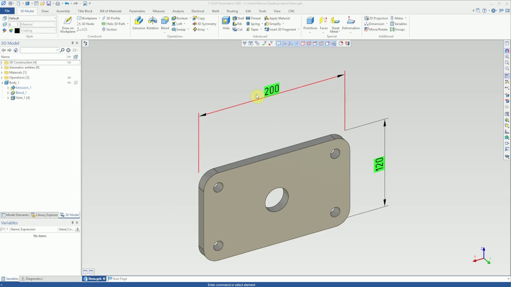Apply the Shell operation
511x287 pixels.
238,18
